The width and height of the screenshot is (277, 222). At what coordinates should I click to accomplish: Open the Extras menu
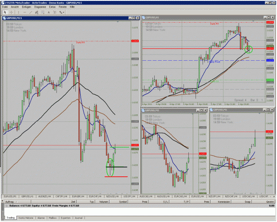52,7
